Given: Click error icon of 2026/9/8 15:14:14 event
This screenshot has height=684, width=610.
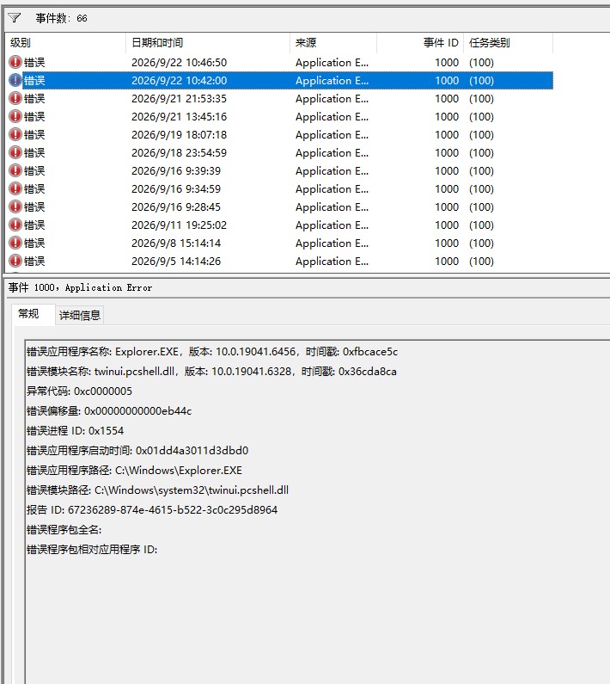Looking at the screenshot, I should (15, 243).
